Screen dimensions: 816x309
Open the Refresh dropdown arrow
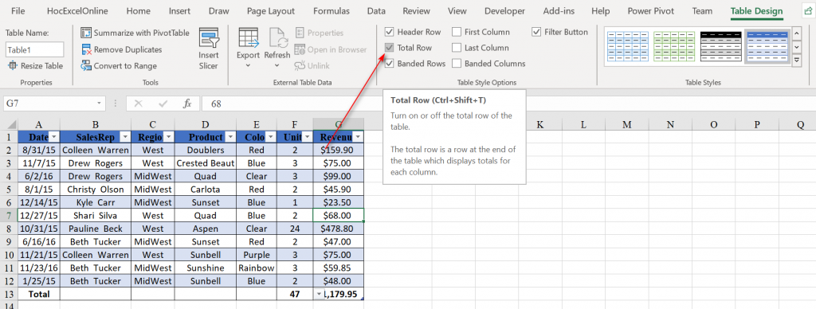[x=277, y=65]
